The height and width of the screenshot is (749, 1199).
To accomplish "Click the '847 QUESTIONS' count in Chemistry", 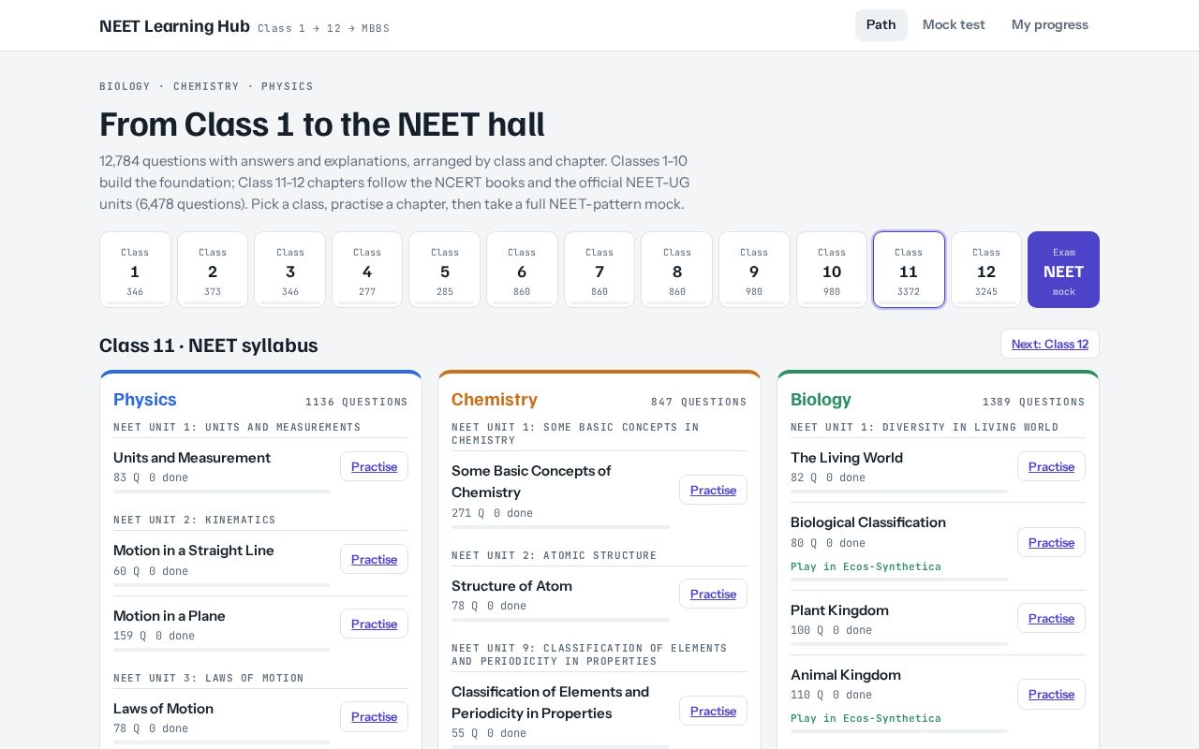I will point(699,402).
